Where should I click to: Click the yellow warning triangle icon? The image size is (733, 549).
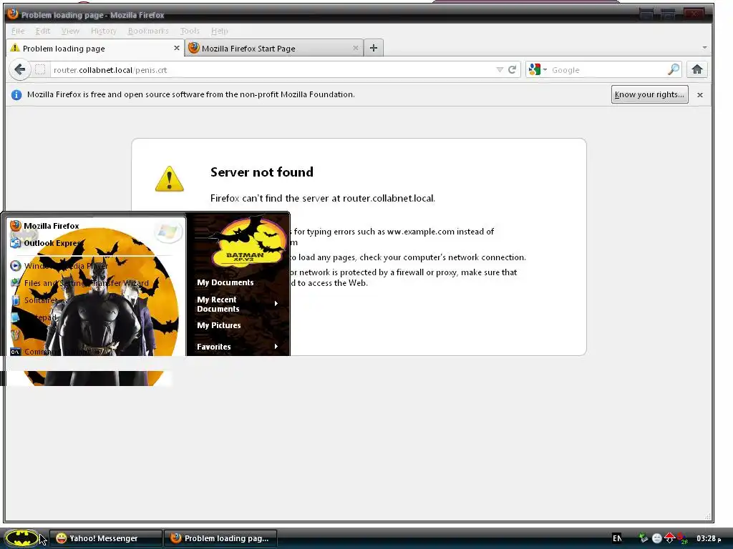pos(169,179)
